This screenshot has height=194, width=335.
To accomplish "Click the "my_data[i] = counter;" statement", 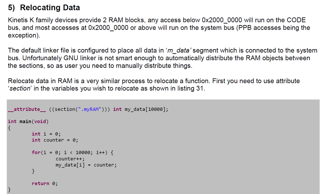I will coord(86,165).
